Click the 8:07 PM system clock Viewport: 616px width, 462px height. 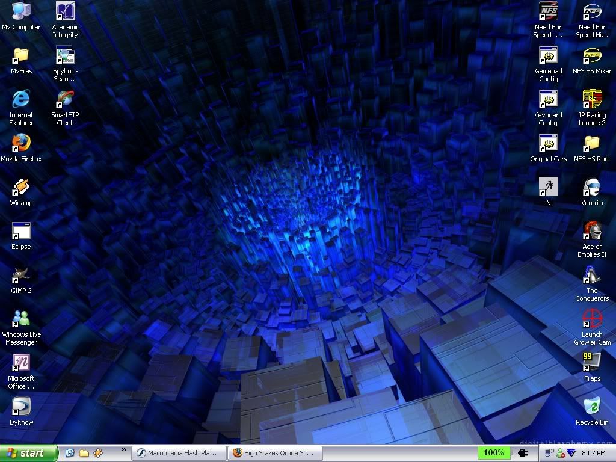[594, 453]
